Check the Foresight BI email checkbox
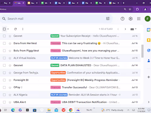This screenshot has width=151, height=113. coord(4,80)
